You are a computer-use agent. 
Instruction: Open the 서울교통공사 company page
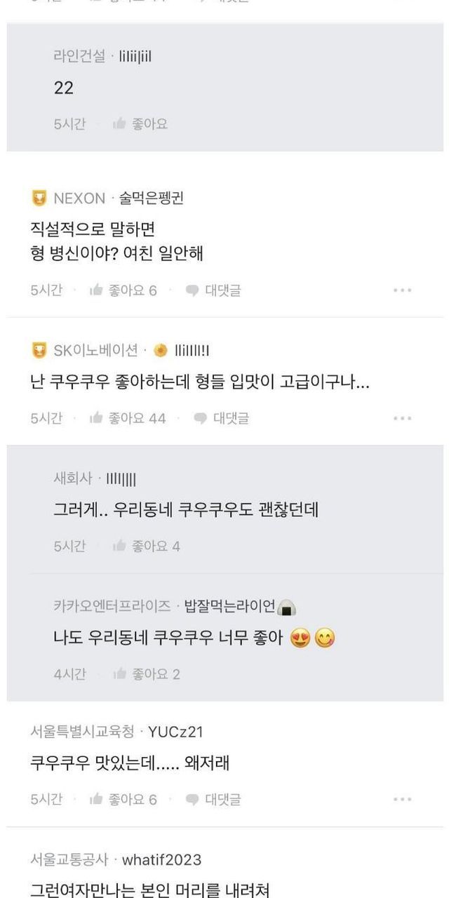pyautogui.click(x=69, y=860)
